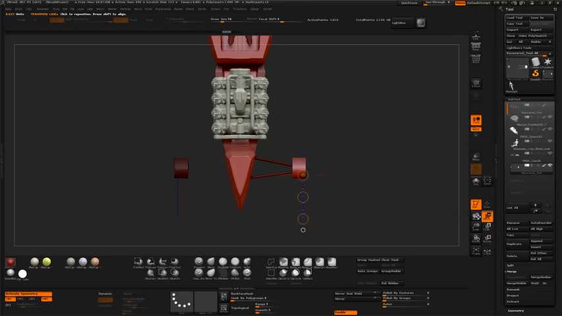Click the Frame view icon
The width and height of the screenshot is (562, 316).
pos(476,251)
